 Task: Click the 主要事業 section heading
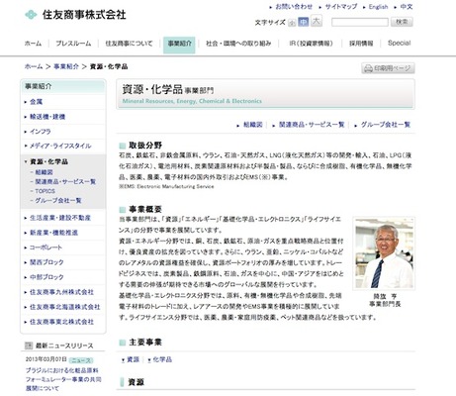click(x=145, y=343)
